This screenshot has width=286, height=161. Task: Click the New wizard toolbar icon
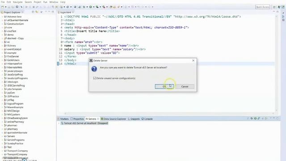(3, 7)
